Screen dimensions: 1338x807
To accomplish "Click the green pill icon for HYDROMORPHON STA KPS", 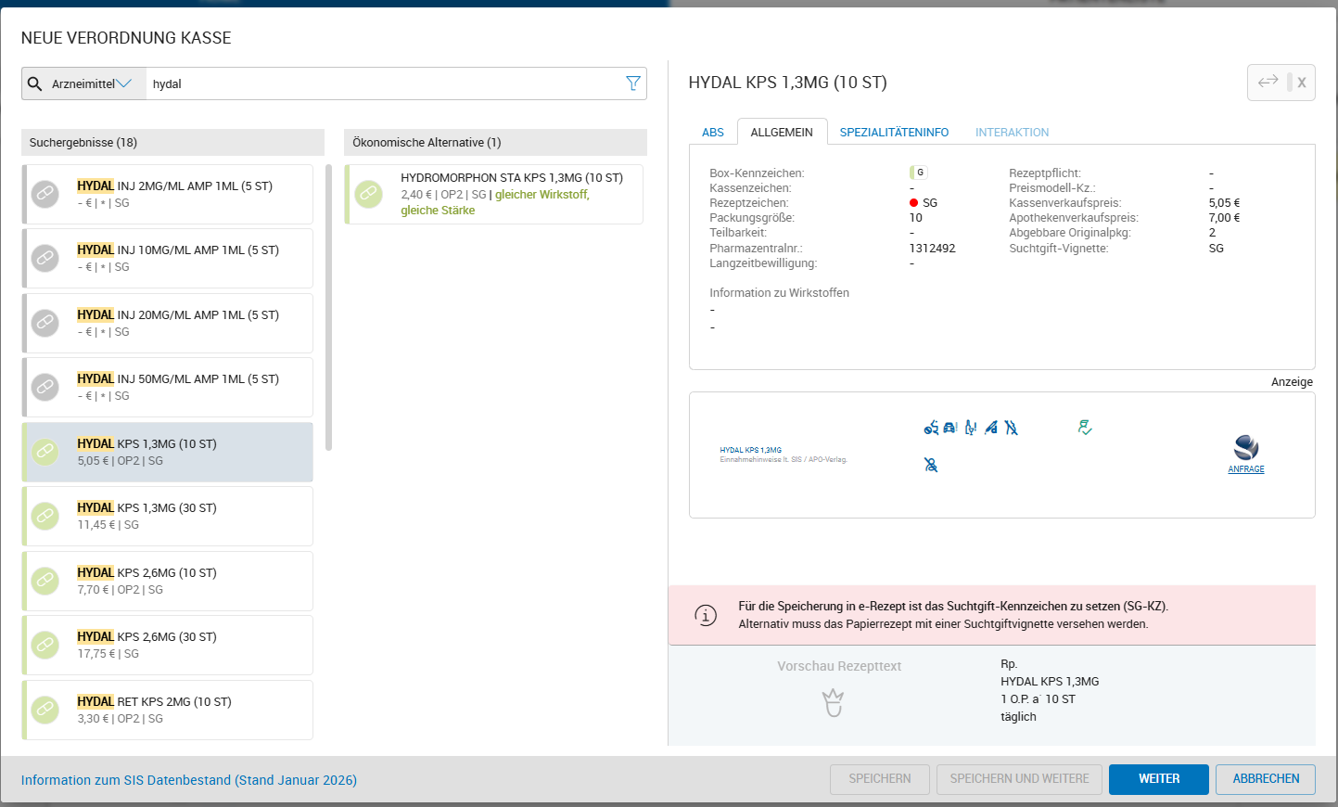I will tap(369, 194).
